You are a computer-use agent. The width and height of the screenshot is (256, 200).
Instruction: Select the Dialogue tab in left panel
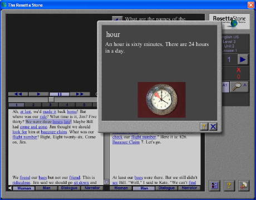(x=69, y=188)
